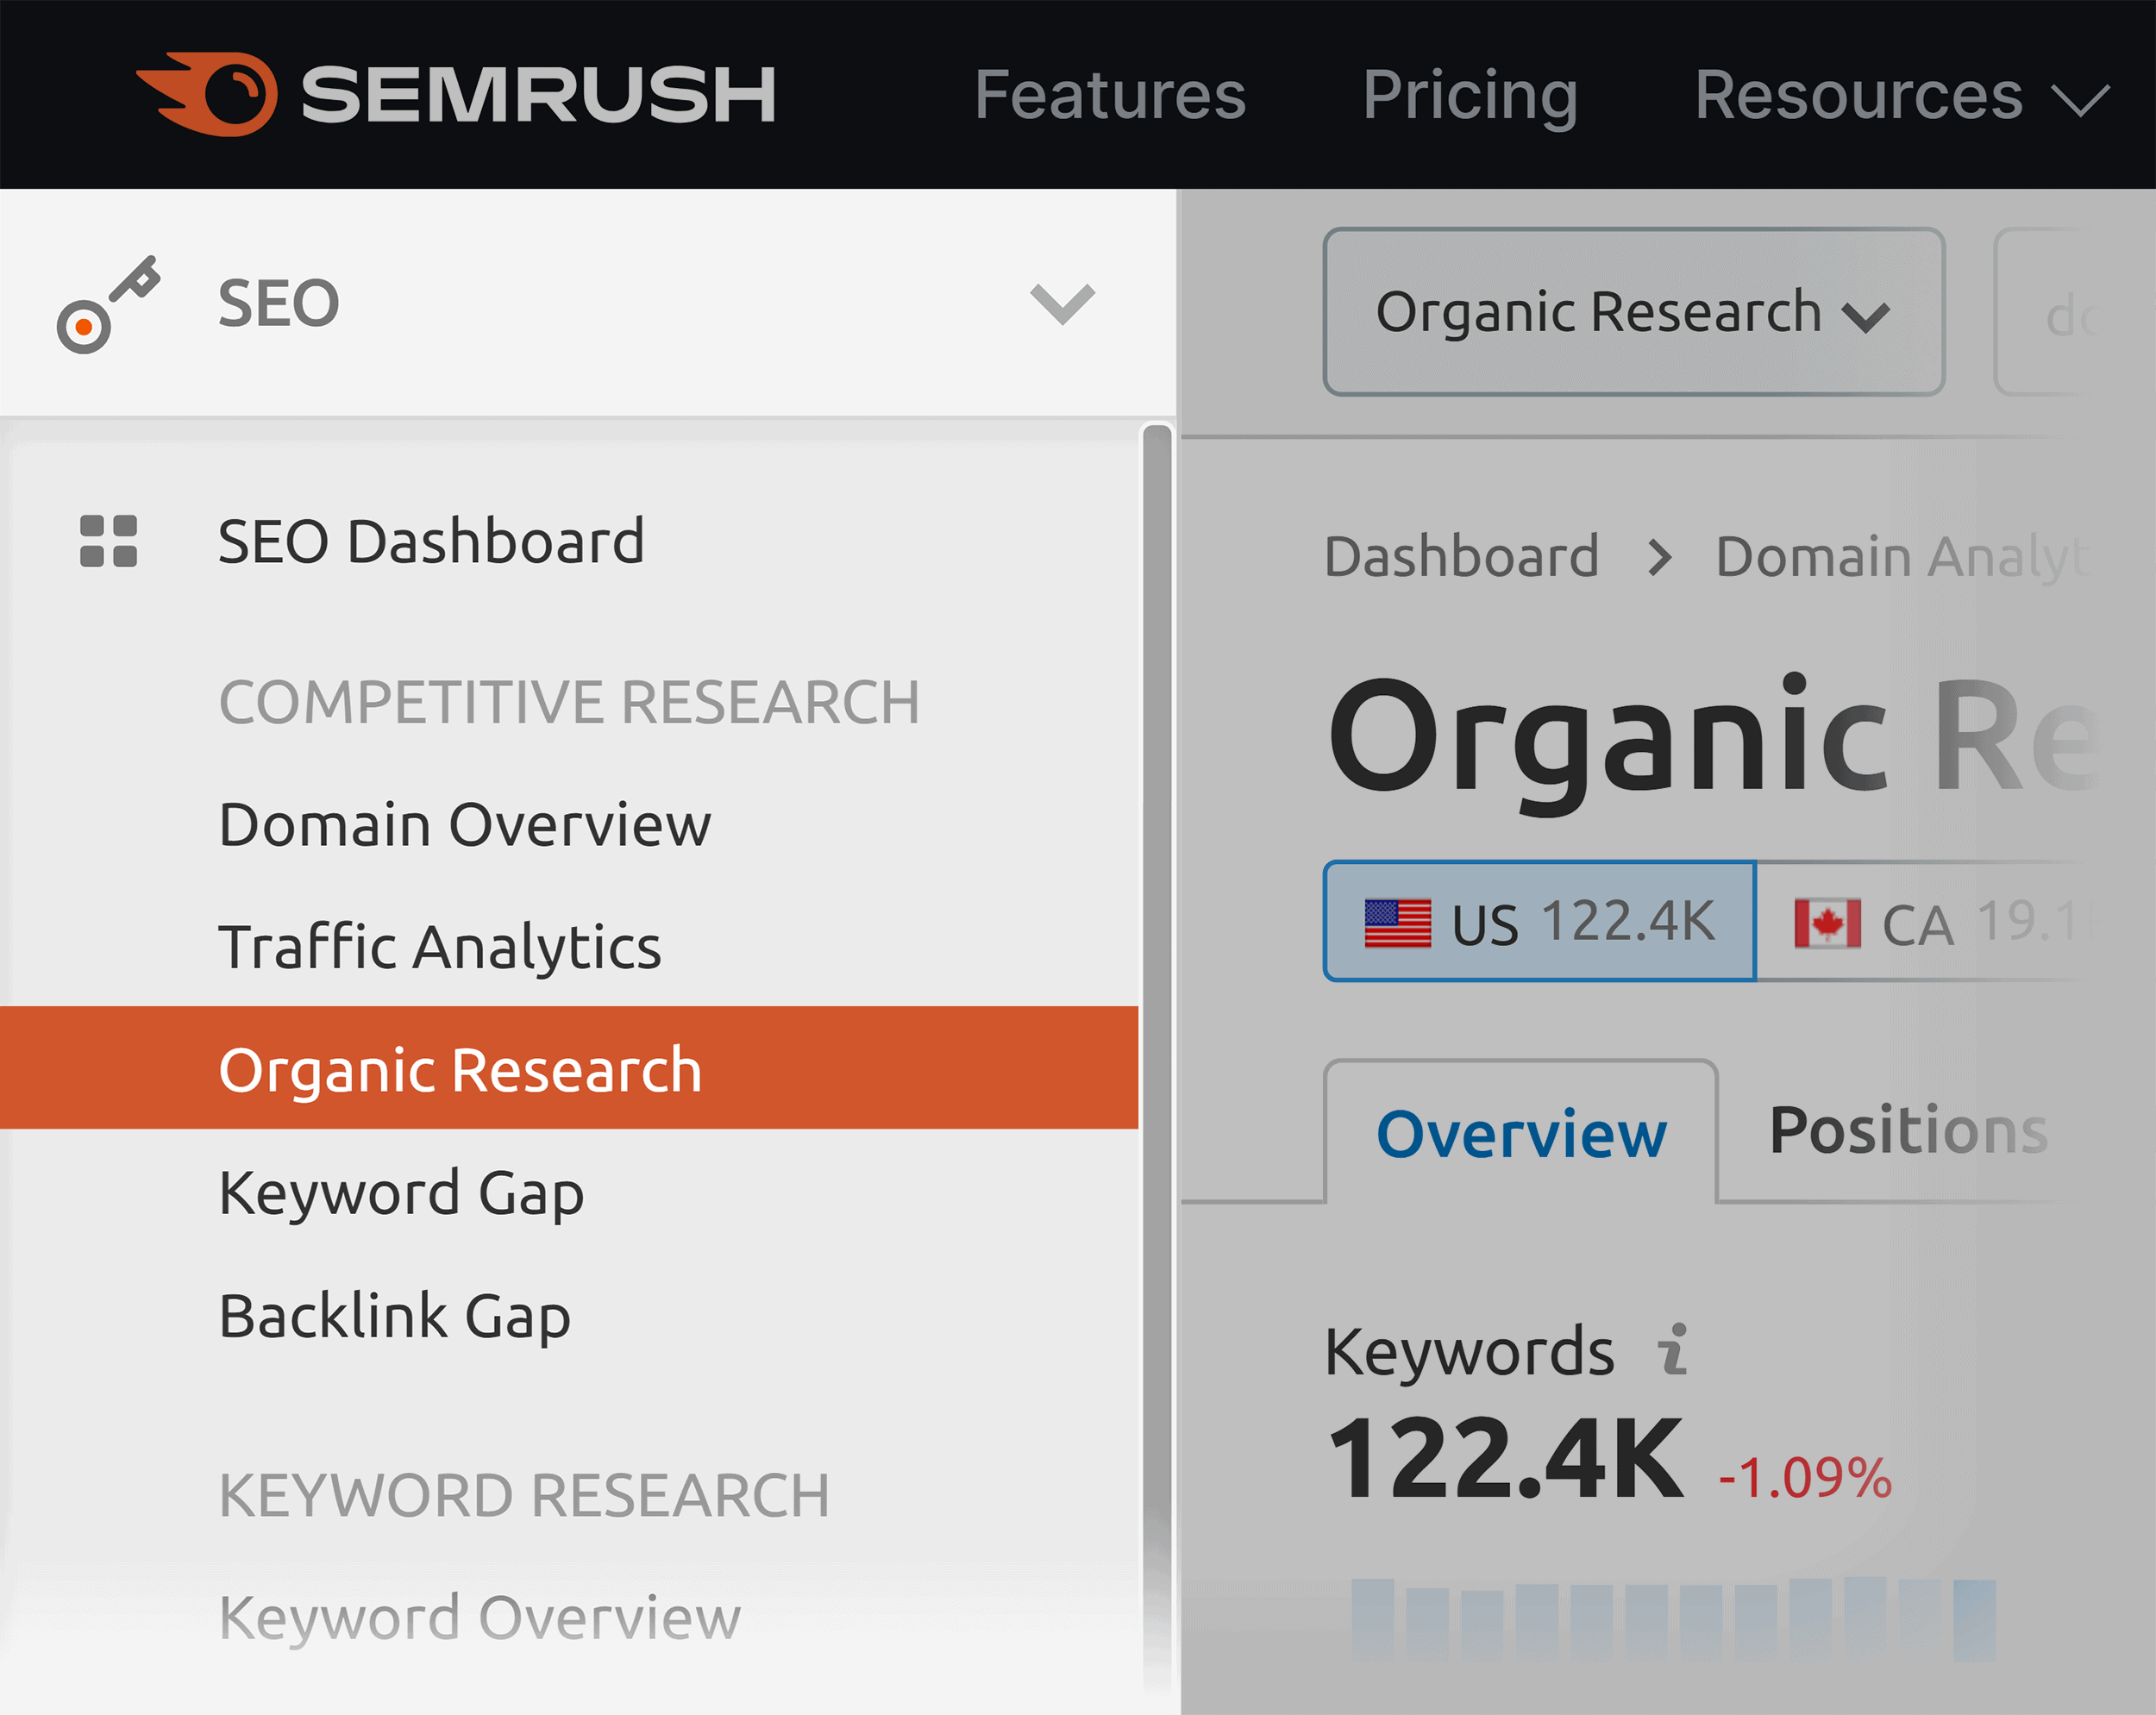Click the Keywords info icon

coord(1674,1350)
